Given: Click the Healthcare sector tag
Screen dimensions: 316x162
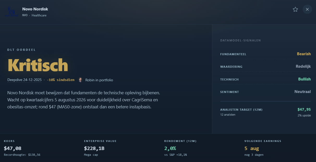Looking at the screenshot, I should click(x=39, y=15).
